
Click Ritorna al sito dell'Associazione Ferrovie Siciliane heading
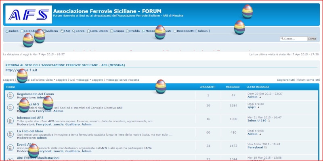click(x=65, y=65)
